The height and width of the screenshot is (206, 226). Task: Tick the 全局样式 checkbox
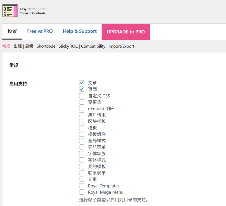coord(82,141)
